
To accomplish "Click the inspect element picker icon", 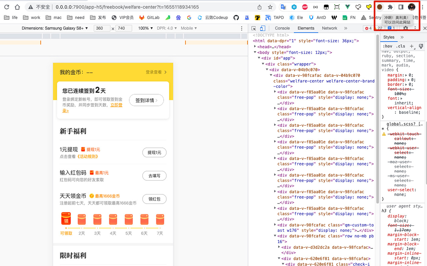I will 254,28.
